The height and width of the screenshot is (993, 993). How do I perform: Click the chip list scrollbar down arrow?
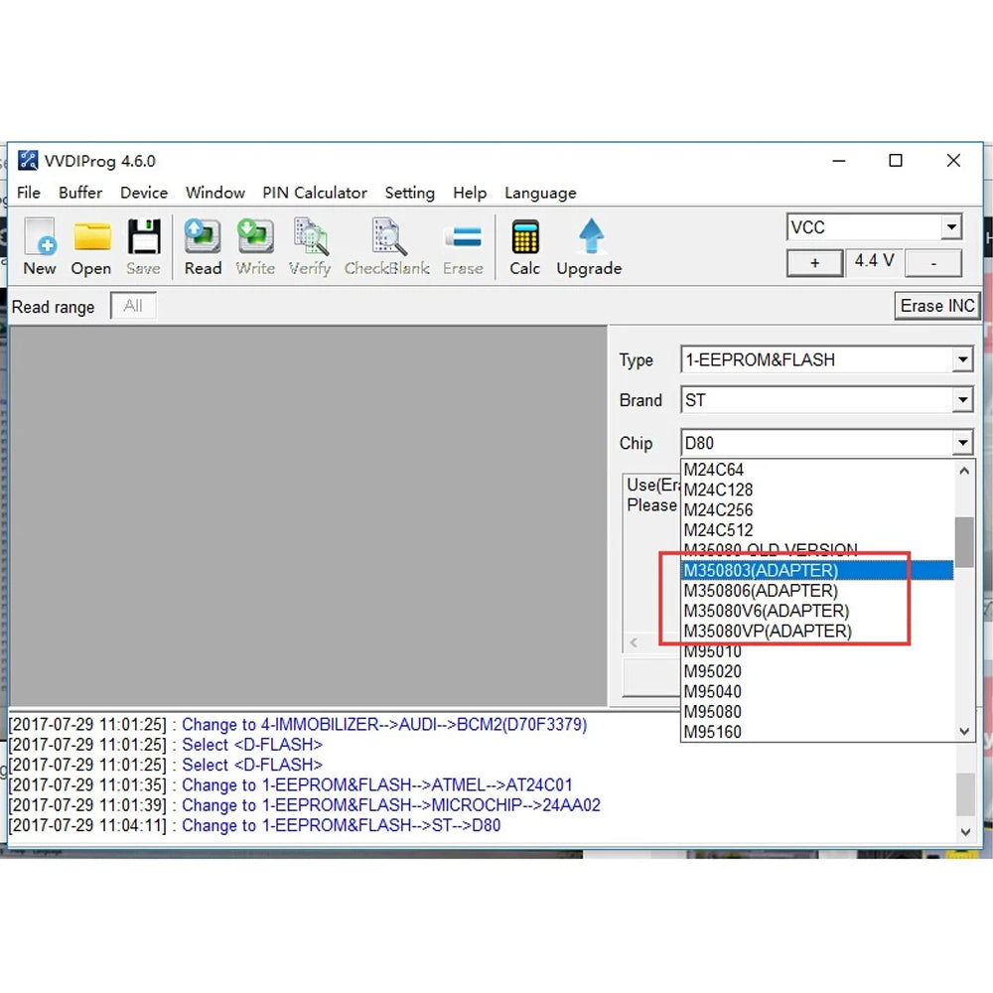[x=963, y=731]
